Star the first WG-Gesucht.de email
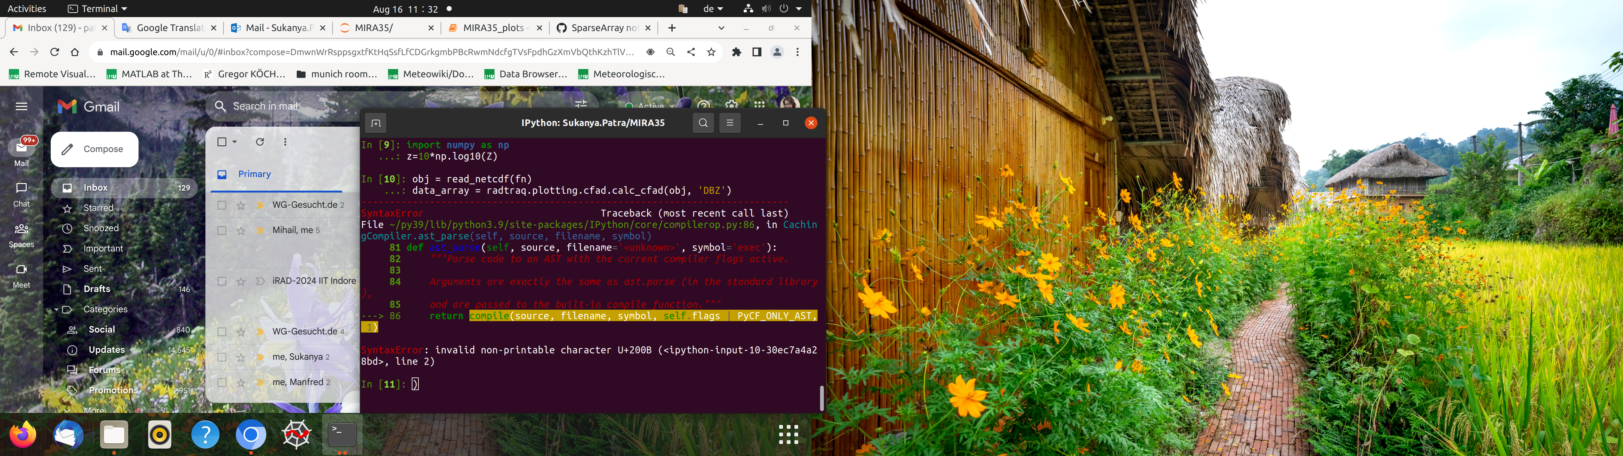 (x=241, y=205)
